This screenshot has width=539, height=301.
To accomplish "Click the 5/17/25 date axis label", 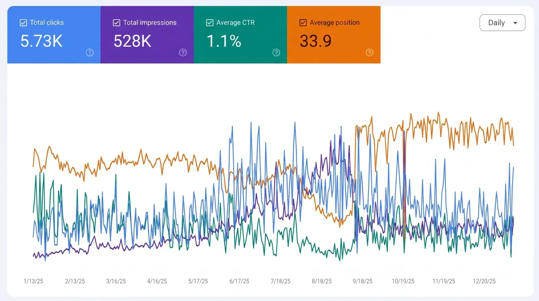I will [x=198, y=281].
